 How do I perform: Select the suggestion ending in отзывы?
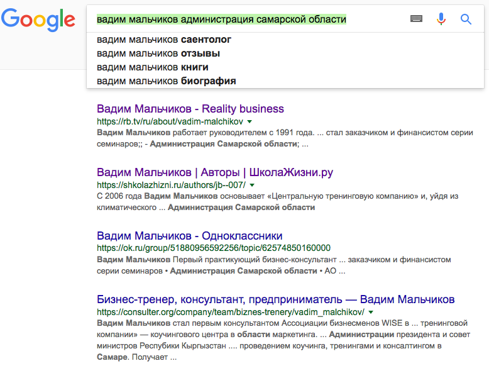158,53
